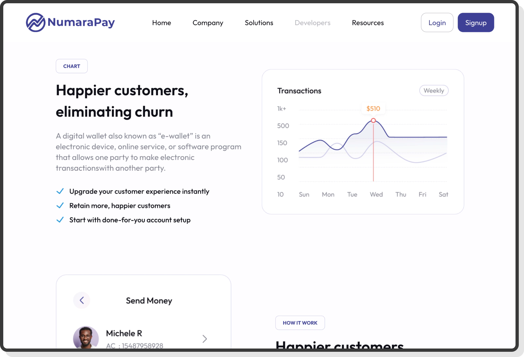The height and width of the screenshot is (357, 524).
Task: Click the HOW IT WORK badge
Action: pos(300,323)
